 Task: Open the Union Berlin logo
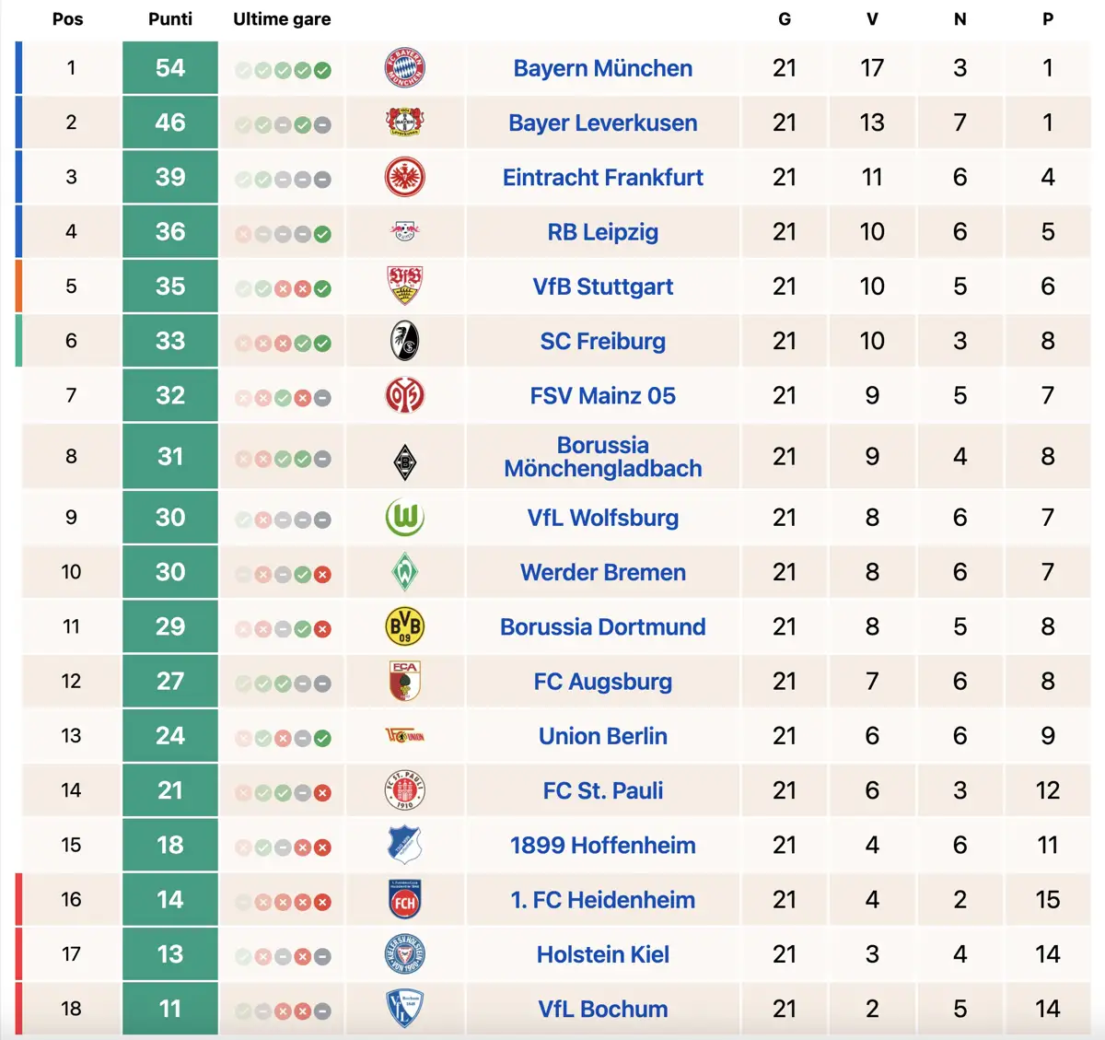pos(405,735)
